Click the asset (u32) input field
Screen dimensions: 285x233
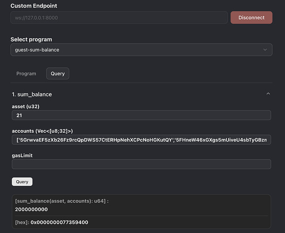tap(141, 115)
